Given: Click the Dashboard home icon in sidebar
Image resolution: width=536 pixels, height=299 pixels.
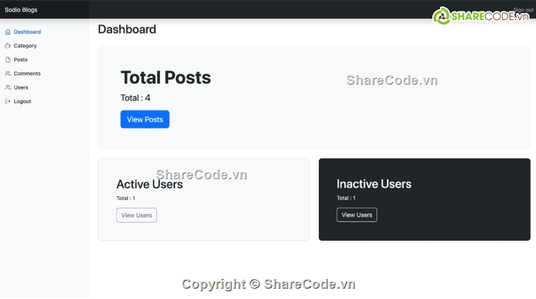Looking at the screenshot, I should coord(8,32).
